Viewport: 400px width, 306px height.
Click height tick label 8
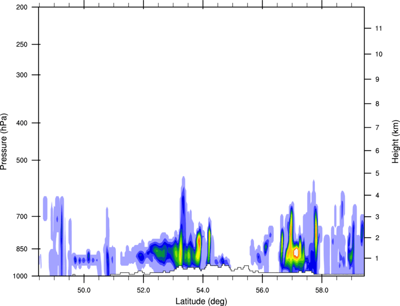pos(377,104)
